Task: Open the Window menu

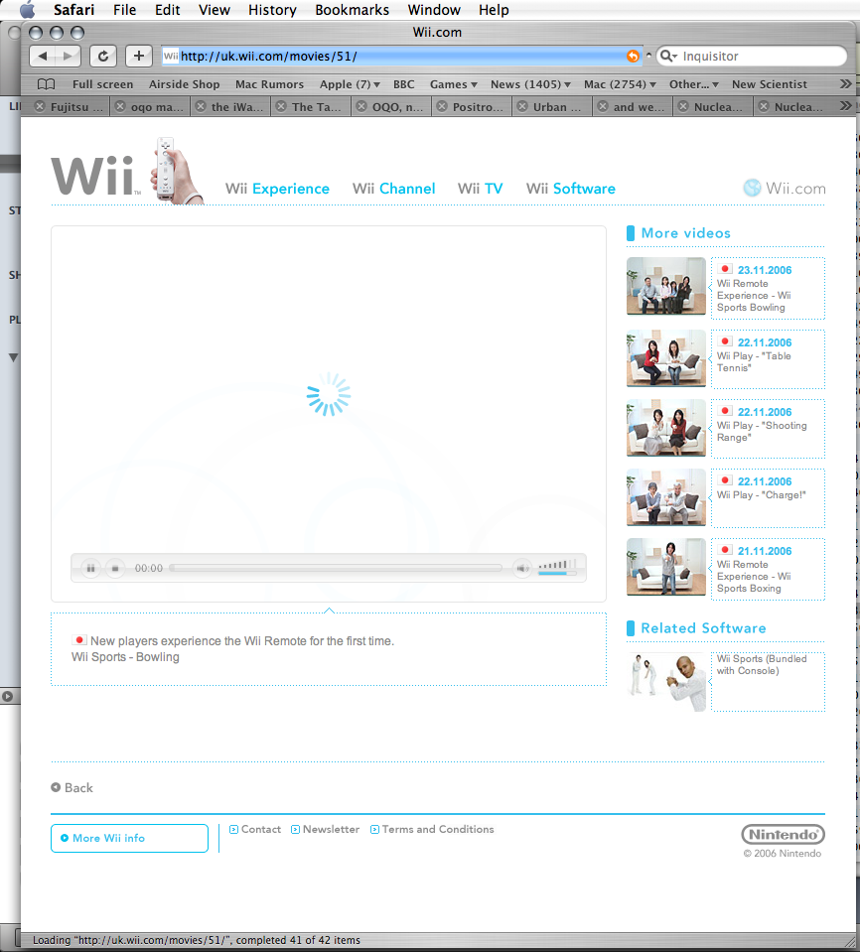Action: point(434,10)
